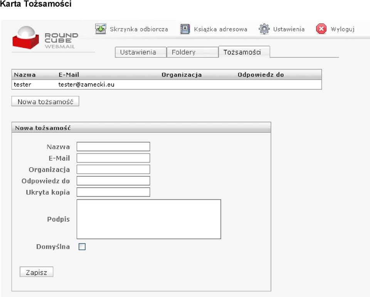
Task: Click the Nowa tożsamość form header
Action: [x=141, y=128]
